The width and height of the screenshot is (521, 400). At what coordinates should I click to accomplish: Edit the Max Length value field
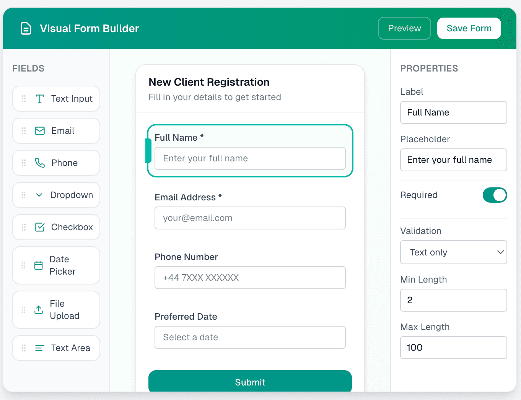pos(453,348)
